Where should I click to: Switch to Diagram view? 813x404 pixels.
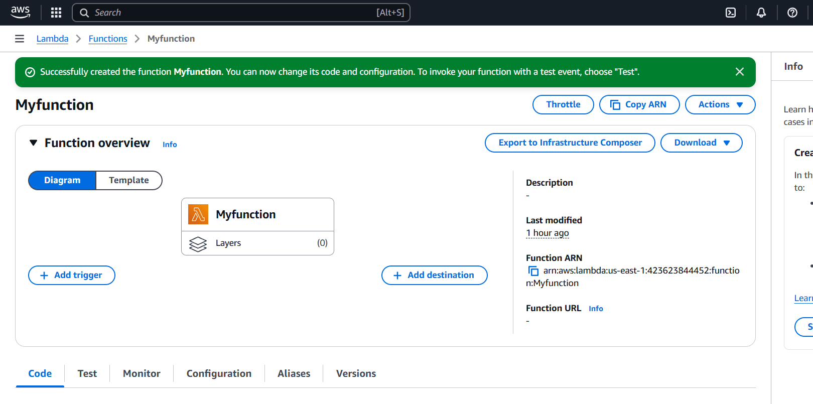[x=62, y=180]
